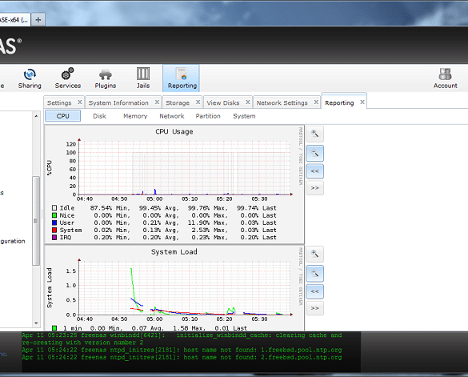468x377 pixels.
Task: Select the Network reporting sub-tab
Action: (172, 116)
